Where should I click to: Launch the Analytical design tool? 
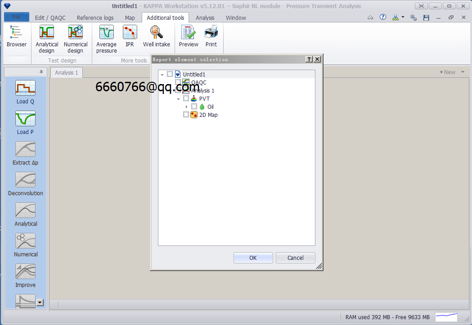pyautogui.click(x=47, y=39)
